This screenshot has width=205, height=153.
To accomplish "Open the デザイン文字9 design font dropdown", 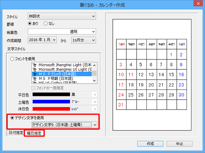I will pos(64,125).
